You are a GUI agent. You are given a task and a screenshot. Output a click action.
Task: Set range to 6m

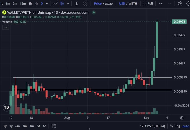pos(17,126)
